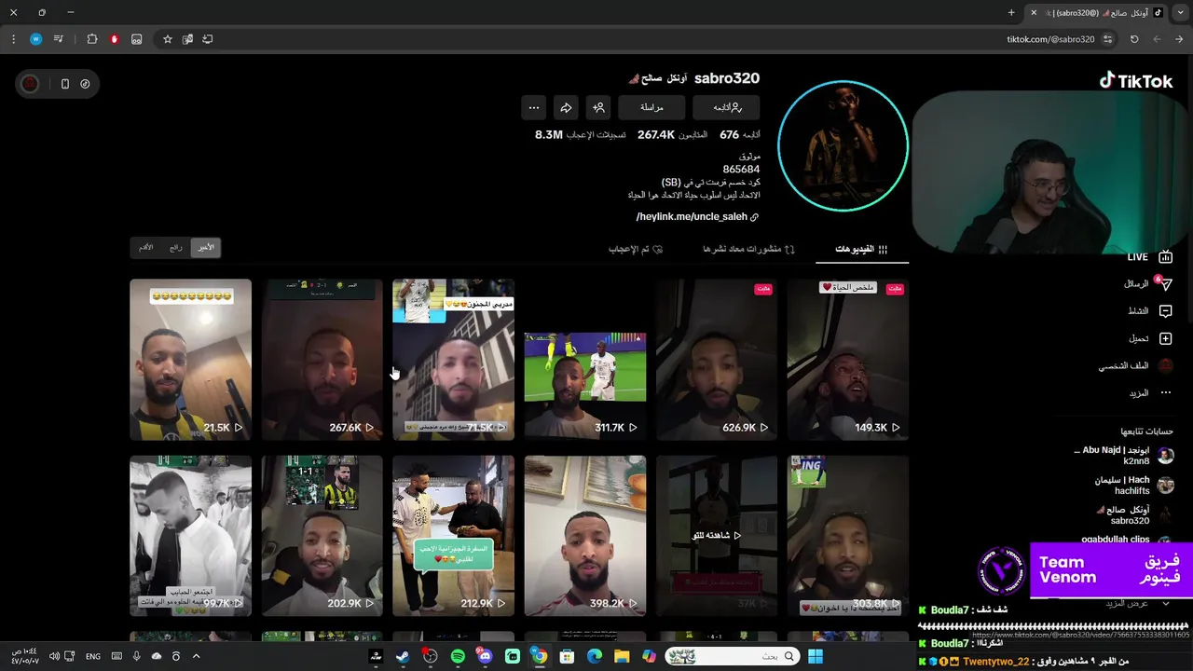Click the browser address bar tiktok.com/@sabro320

(1050, 39)
